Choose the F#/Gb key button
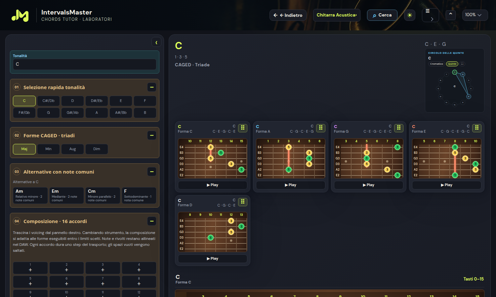496x297 pixels. pyautogui.click(x=24, y=113)
